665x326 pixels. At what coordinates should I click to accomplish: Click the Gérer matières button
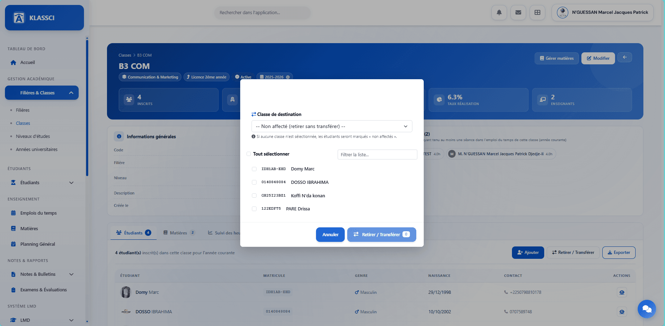pyautogui.click(x=557, y=58)
